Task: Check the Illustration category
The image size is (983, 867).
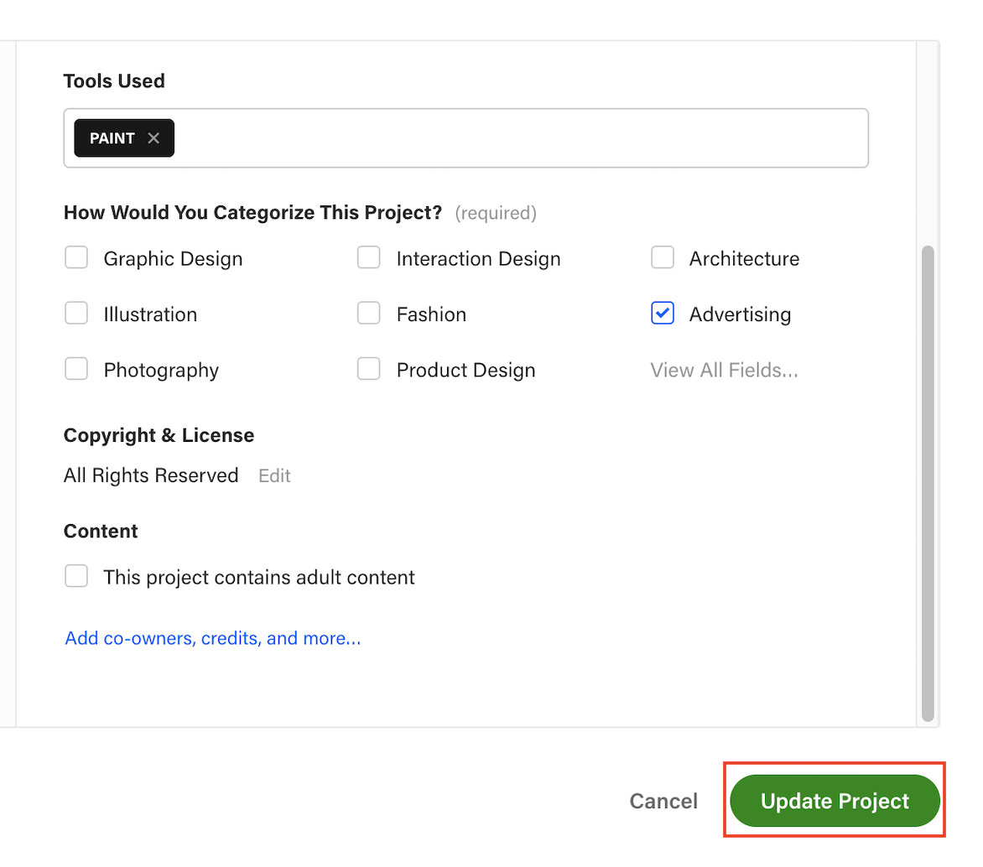Action: point(76,313)
